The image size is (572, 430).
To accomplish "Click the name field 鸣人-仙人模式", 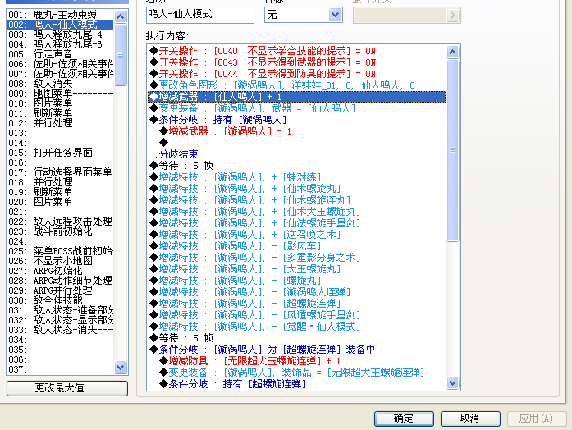I will (x=200, y=15).
